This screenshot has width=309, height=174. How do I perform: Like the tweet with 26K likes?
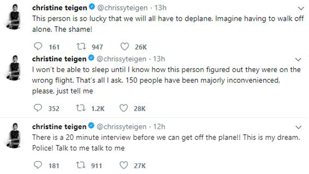125,46
